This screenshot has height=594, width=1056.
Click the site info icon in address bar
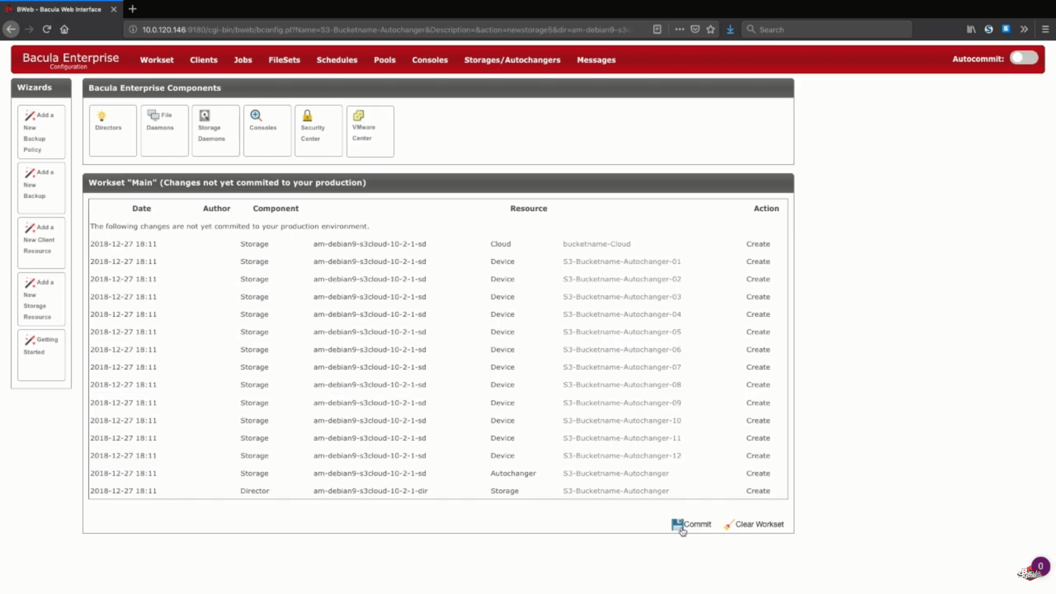click(x=133, y=29)
